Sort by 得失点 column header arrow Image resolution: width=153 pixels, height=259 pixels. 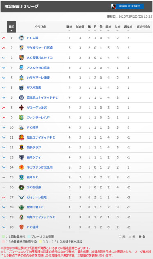[x=128, y=30]
